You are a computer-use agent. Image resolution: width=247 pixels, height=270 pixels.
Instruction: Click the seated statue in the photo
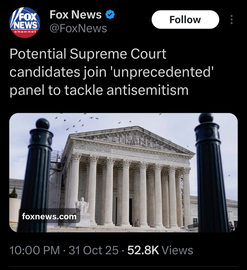click(x=82, y=205)
